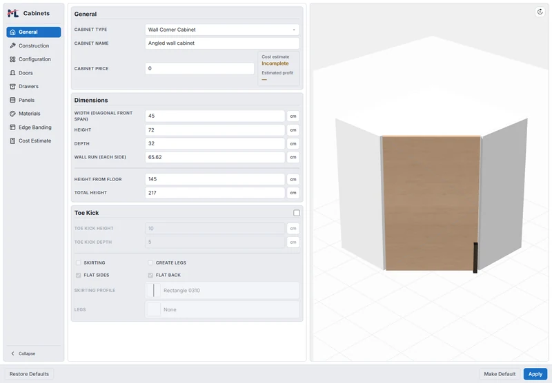Reset the 3D view with rotate icon

540,12
